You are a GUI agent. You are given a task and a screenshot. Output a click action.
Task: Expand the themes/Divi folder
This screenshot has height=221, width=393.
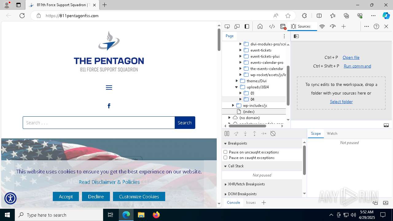(x=237, y=81)
